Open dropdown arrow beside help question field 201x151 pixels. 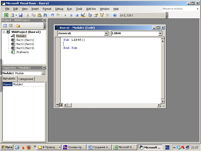point(197,9)
